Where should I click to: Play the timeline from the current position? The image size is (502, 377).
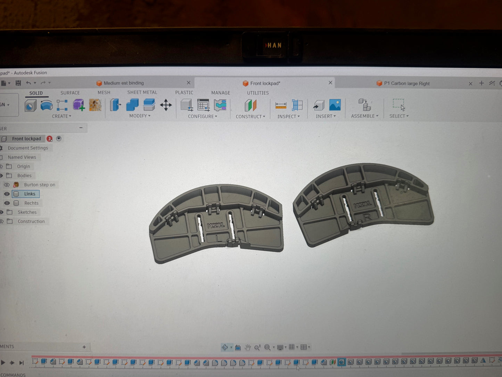point(3,363)
